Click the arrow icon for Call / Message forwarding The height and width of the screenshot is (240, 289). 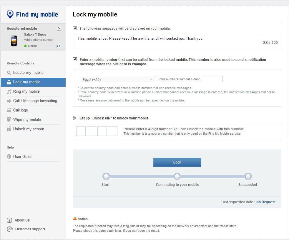coord(9,101)
